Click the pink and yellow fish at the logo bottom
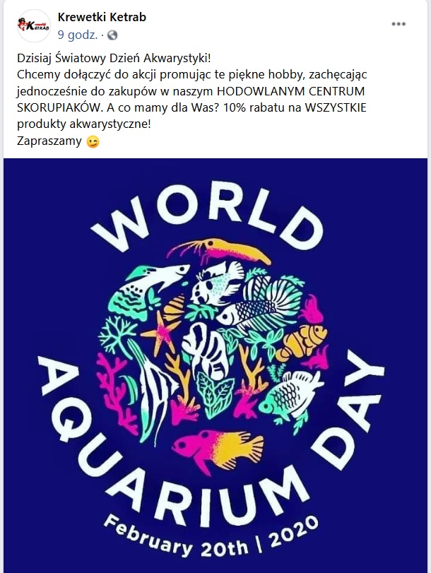The image size is (431, 573). [218, 449]
